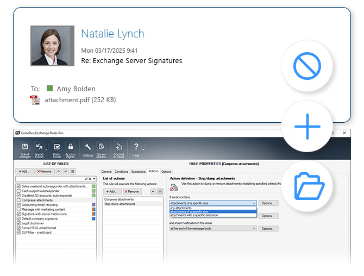Open Options beside 'attachments of a specific size'
Image resolution: width=364 pixels, height=276 pixels.
[x=268, y=203]
